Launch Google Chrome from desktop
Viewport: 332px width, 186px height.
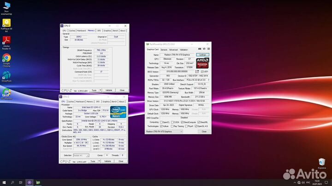point(6,60)
